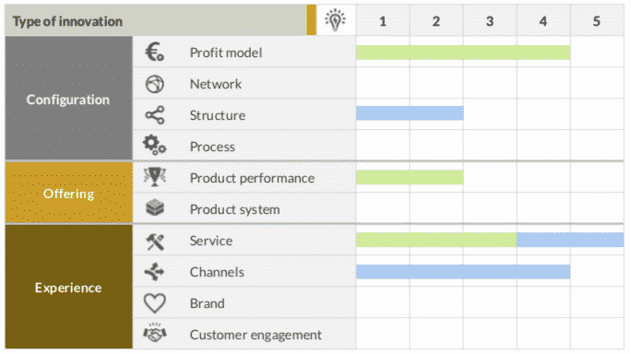Image resolution: width=631 pixels, height=354 pixels.
Task: Click the blue Structure bar
Action: pyautogui.click(x=410, y=113)
